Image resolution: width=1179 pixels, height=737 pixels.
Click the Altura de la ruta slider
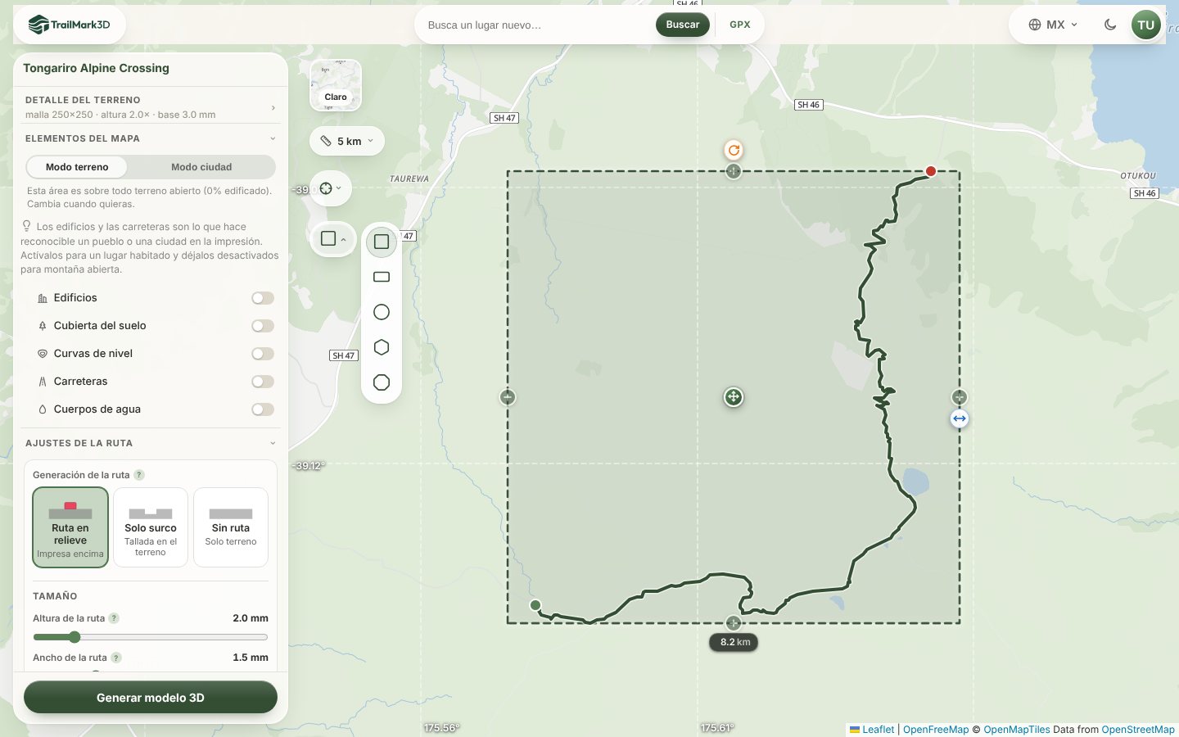(x=151, y=637)
